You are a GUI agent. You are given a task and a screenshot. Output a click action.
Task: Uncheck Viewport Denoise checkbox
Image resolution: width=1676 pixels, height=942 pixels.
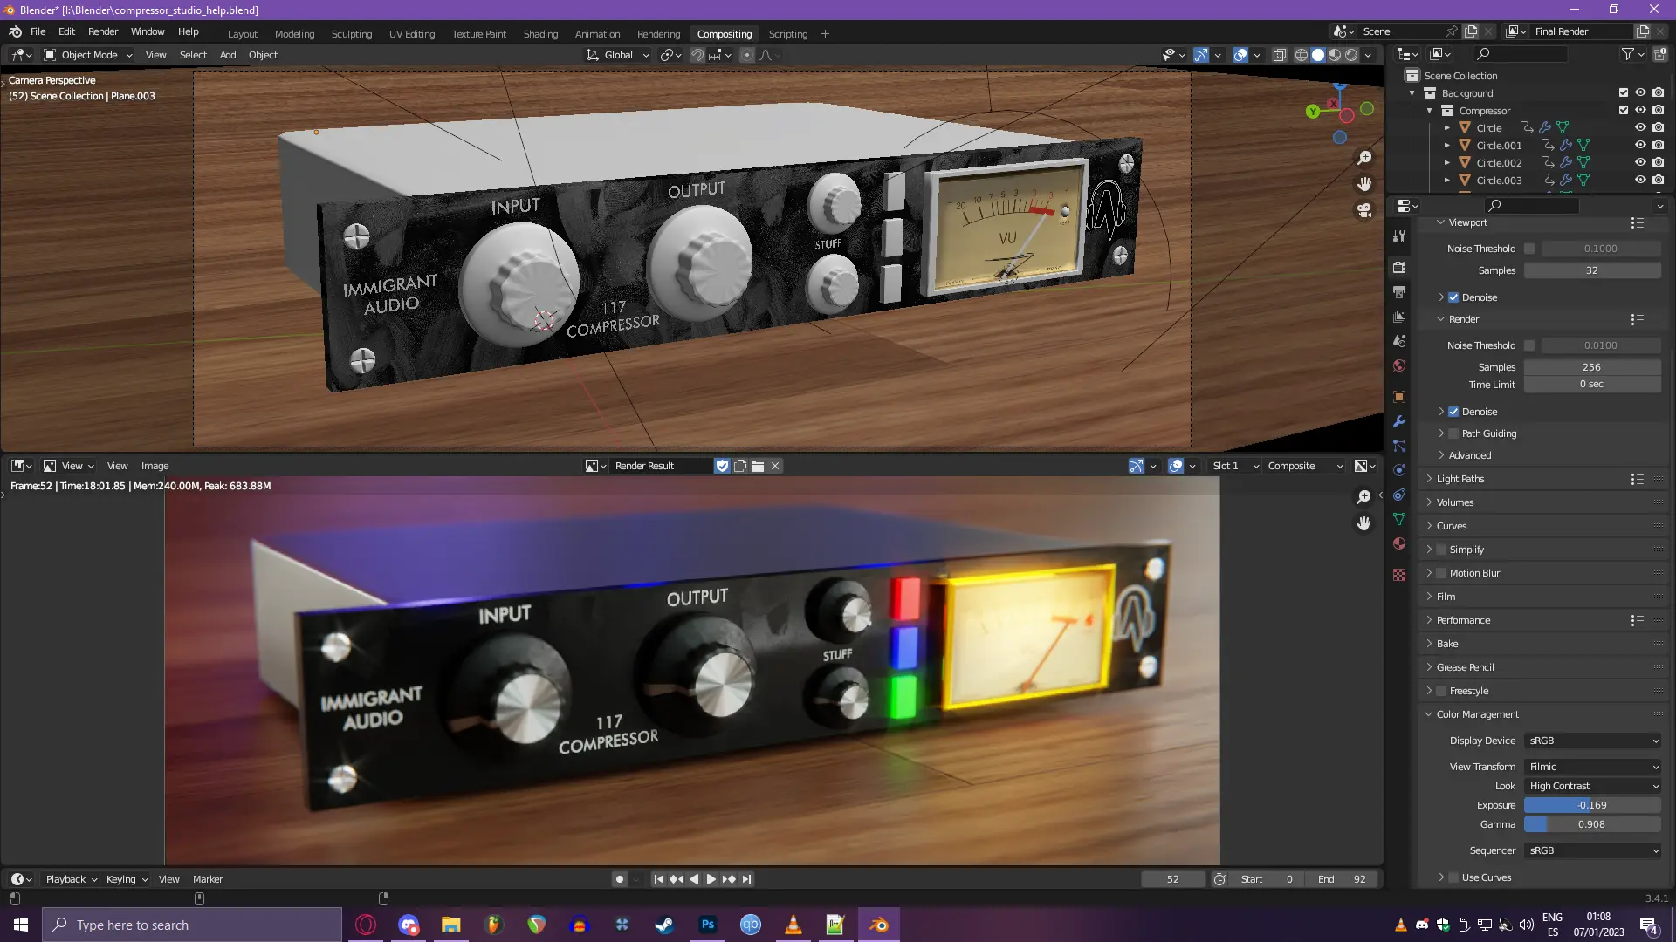(x=1453, y=297)
